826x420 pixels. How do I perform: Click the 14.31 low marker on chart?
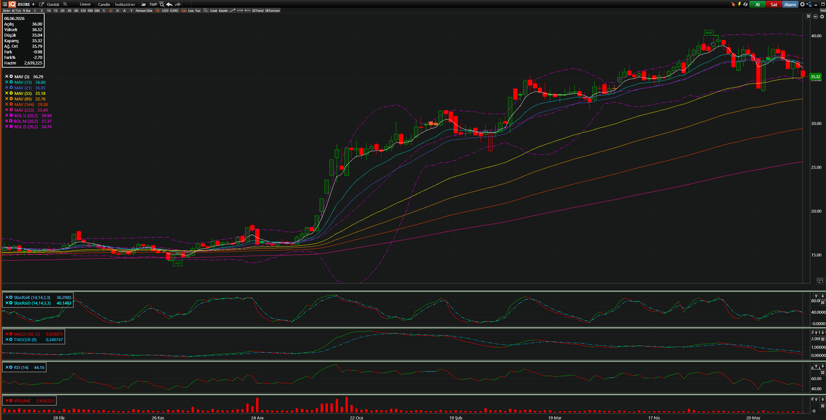pyautogui.click(x=178, y=263)
